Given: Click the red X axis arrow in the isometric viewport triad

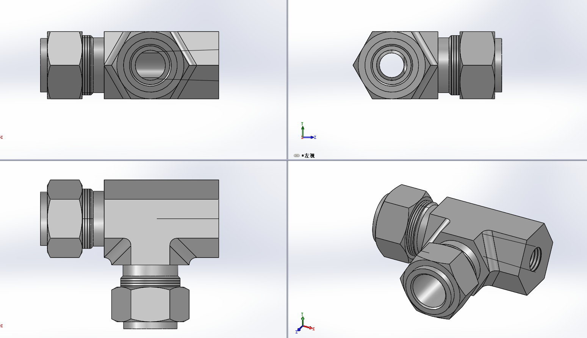Looking at the screenshot, I should [x=309, y=328].
